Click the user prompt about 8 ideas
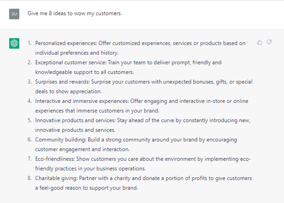Image resolution: width=284 pixels, height=203 pixels. pos(75,13)
